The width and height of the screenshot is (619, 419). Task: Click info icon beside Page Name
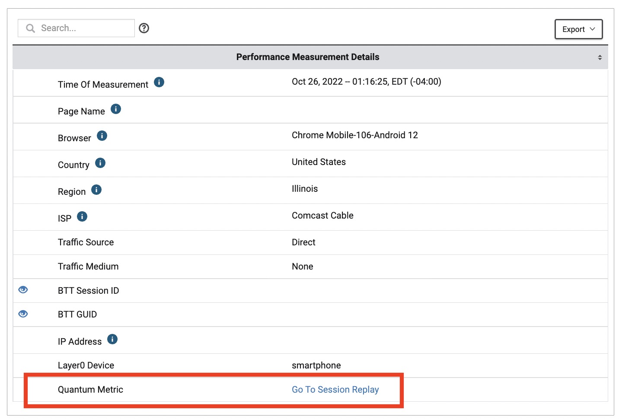[116, 109]
